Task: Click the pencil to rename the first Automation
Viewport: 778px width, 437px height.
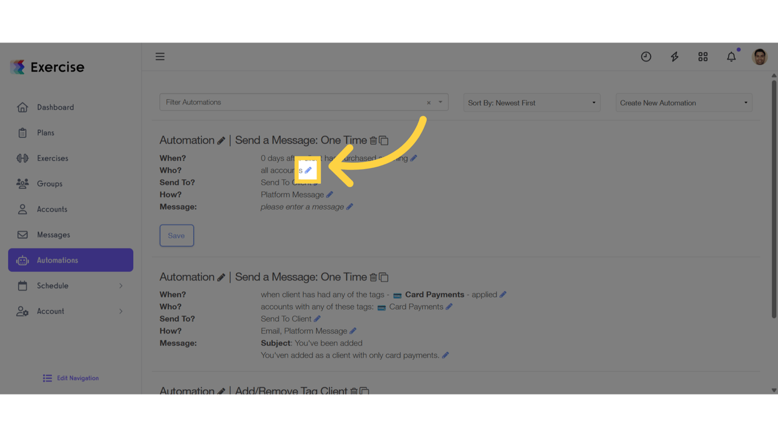Action: (x=222, y=140)
